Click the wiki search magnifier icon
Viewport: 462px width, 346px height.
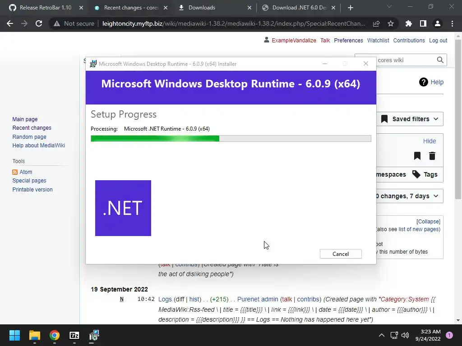[x=440, y=60]
